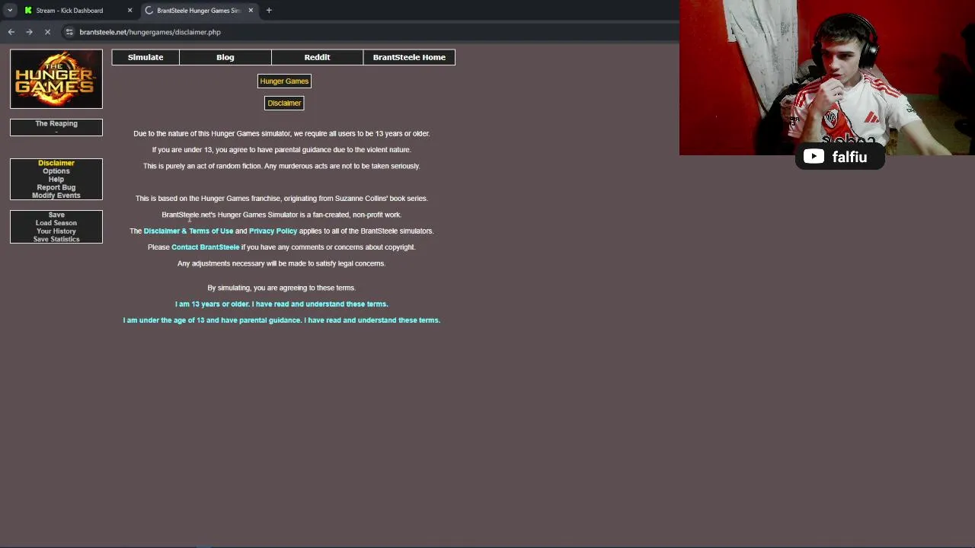The height and width of the screenshot is (548, 975).
Task: Open Modify Events in the sidebar
Action: [56, 196]
